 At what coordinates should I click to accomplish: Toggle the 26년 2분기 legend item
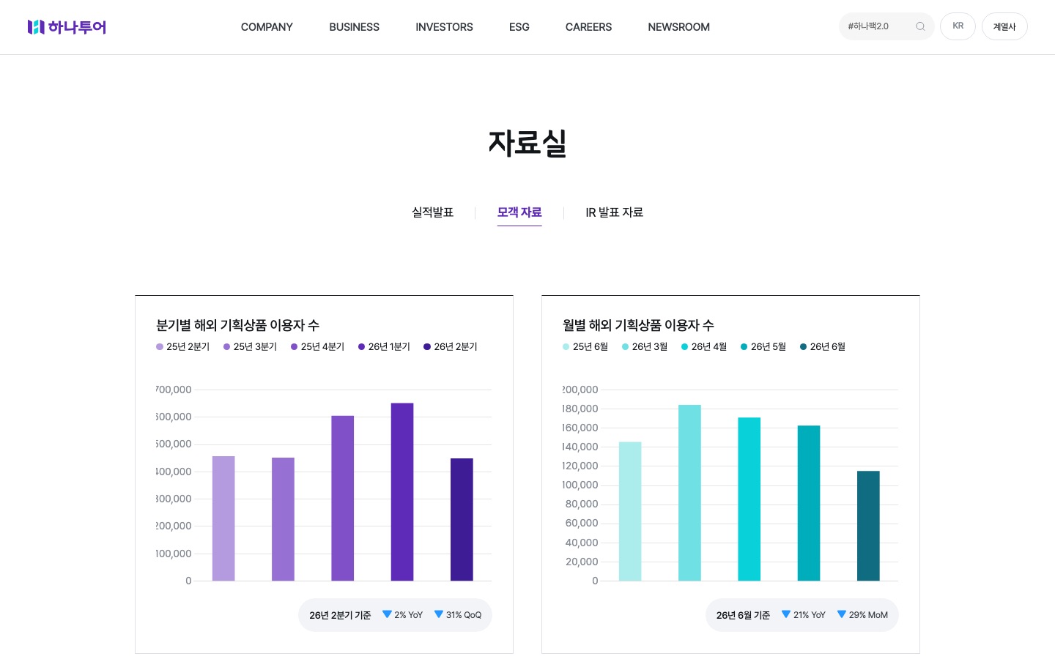[x=451, y=347]
